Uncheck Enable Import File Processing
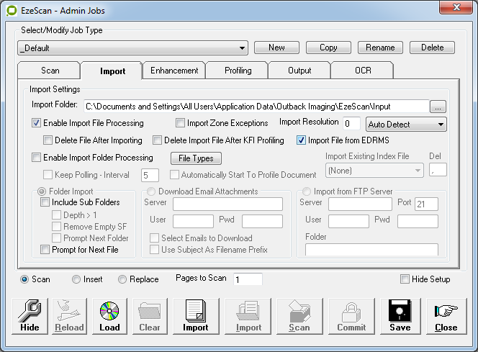The image size is (478, 352). coord(37,123)
